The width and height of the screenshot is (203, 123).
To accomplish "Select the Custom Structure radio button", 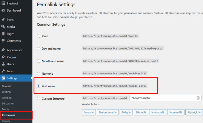I will click(39, 99).
